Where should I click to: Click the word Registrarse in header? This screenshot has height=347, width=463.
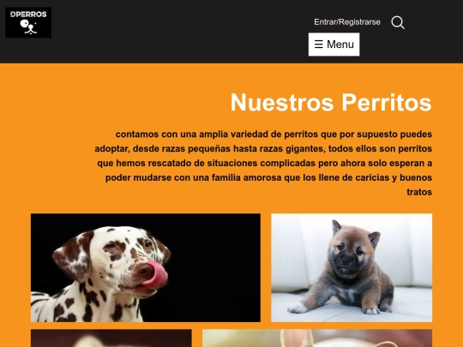click(359, 22)
